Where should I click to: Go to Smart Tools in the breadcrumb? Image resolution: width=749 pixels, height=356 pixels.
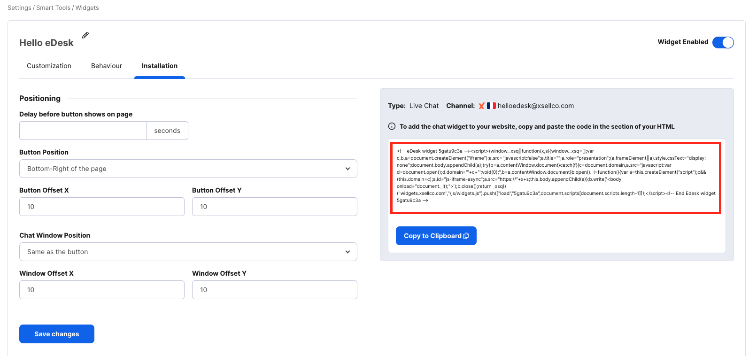tap(53, 8)
